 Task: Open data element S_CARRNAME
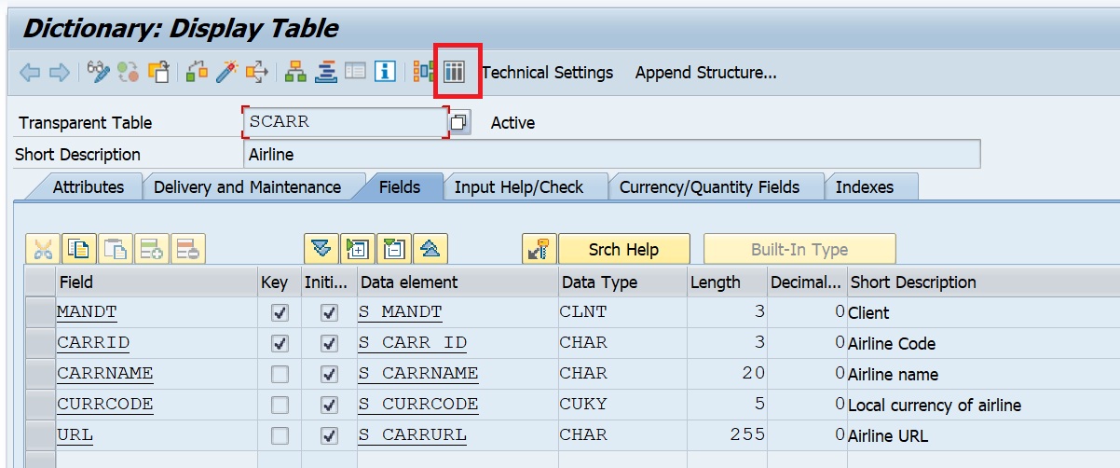pyautogui.click(x=418, y=374)
